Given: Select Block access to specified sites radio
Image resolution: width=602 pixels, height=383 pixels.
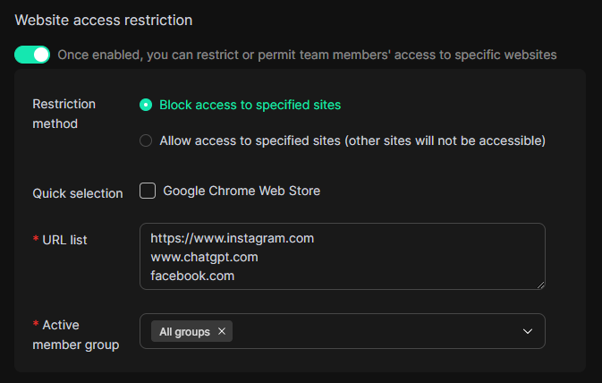Looking at the screenshot, I should click(x=146, y=105).
